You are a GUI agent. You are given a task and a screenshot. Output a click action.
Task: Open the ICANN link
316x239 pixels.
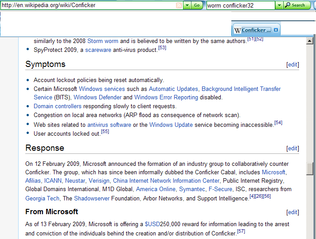pyautogui.click(x=53, y=181)
